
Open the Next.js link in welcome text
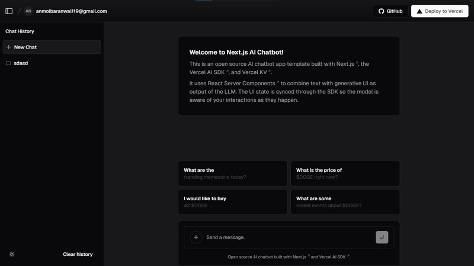pyautogui.click(x=347, y=64)
